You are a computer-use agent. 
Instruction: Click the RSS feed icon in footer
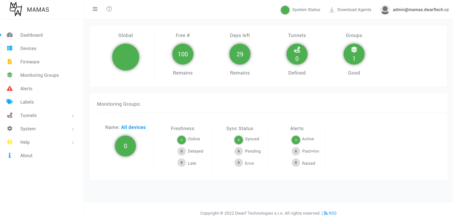(x=326, y=213)
